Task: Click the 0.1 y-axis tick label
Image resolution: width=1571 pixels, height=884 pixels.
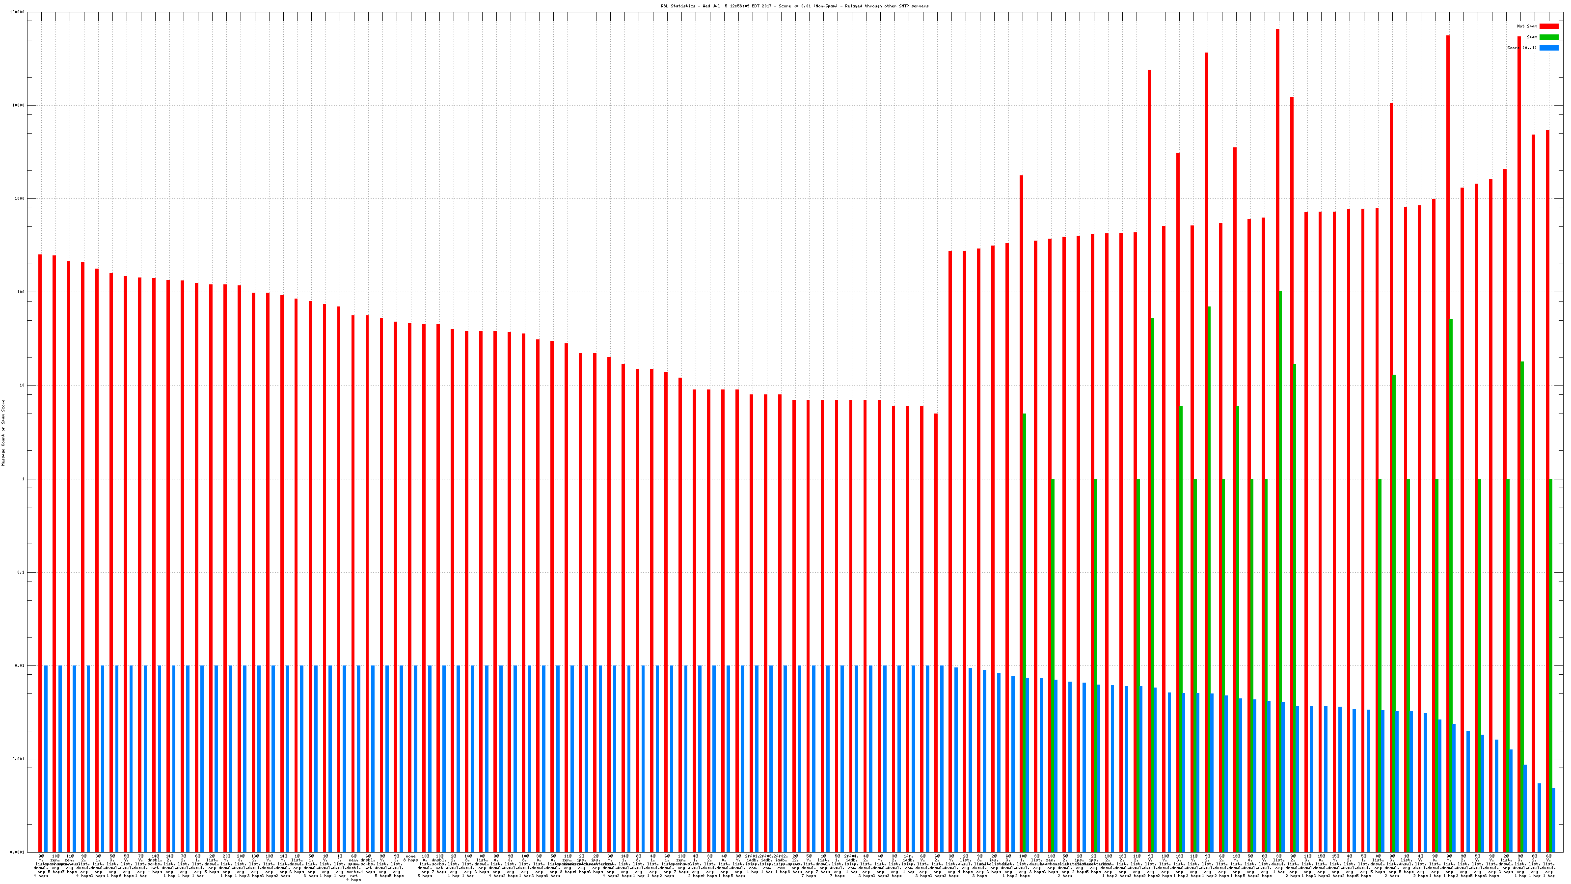Action: 21,573
